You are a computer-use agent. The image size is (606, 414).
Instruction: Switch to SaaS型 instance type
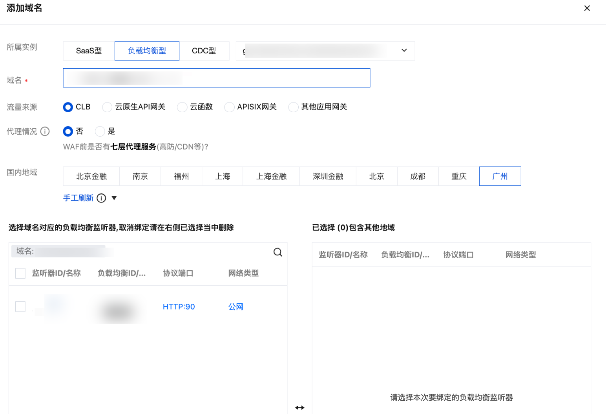(x=89, y=51)
